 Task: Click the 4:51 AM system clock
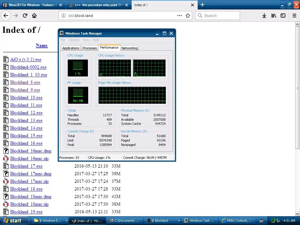[289, 221]
